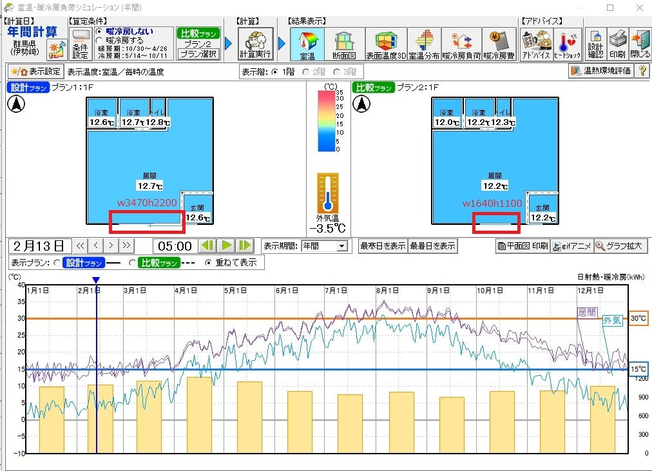
Task: Click the 年間計算 heading text
Action: (x=32, y=32)
